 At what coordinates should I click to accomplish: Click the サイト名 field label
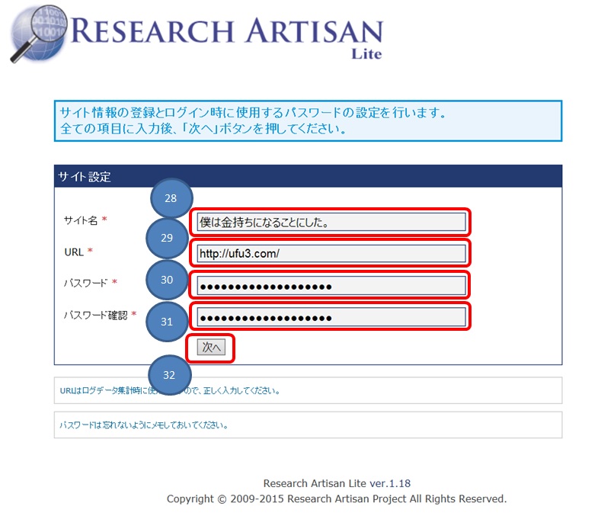pyautogui.click(x=81, y=220)
